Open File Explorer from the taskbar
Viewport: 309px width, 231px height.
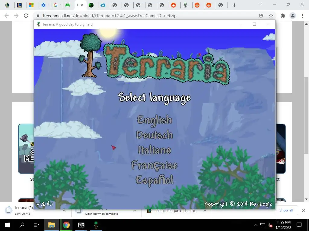pyautogui.click(x=51, y=225)
